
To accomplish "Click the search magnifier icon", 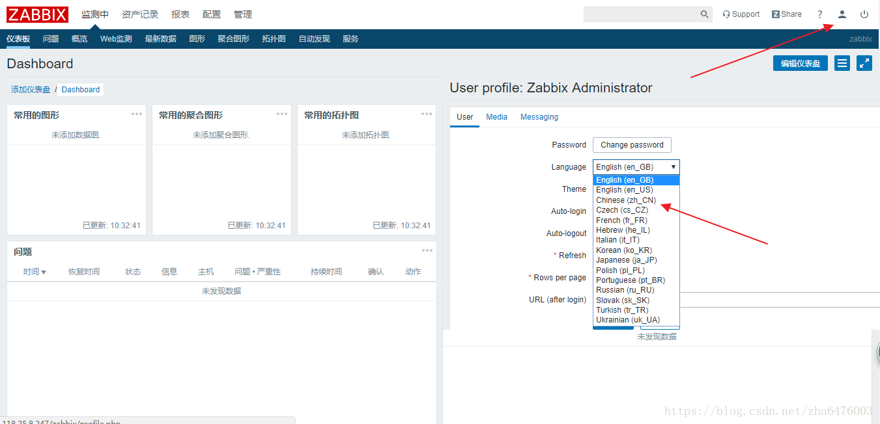I will pyautogui.click(x=705, y=14).
